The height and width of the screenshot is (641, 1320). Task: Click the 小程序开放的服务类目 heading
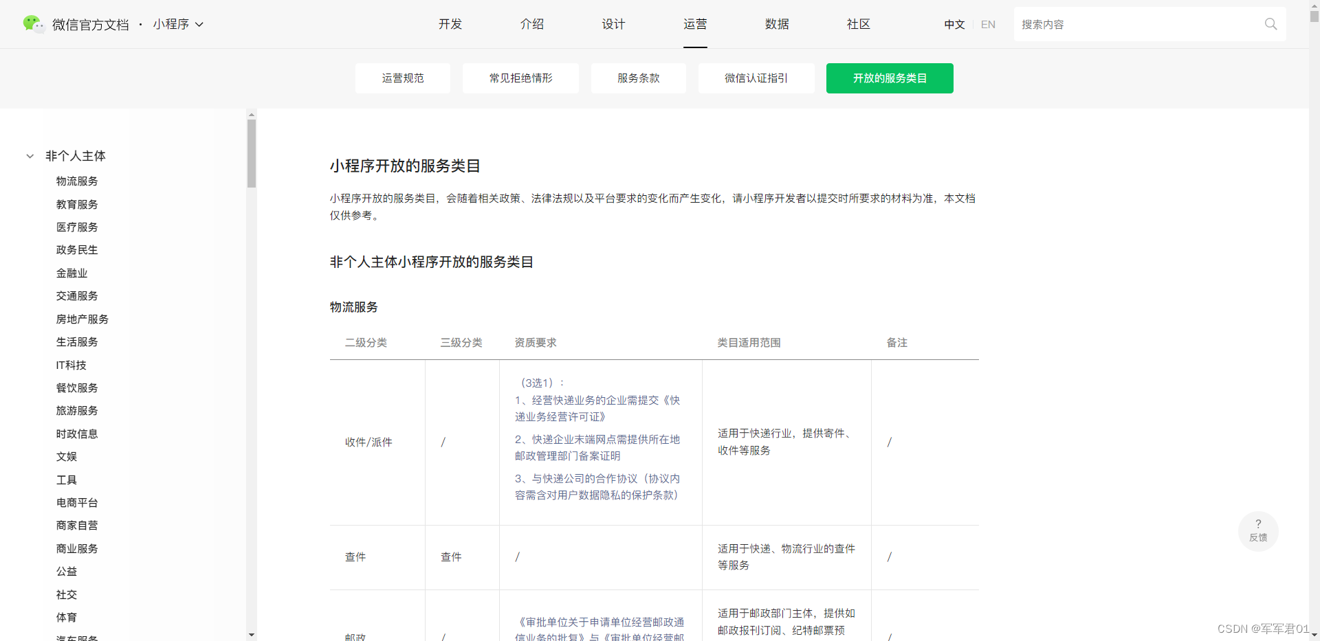coord(405,166)
